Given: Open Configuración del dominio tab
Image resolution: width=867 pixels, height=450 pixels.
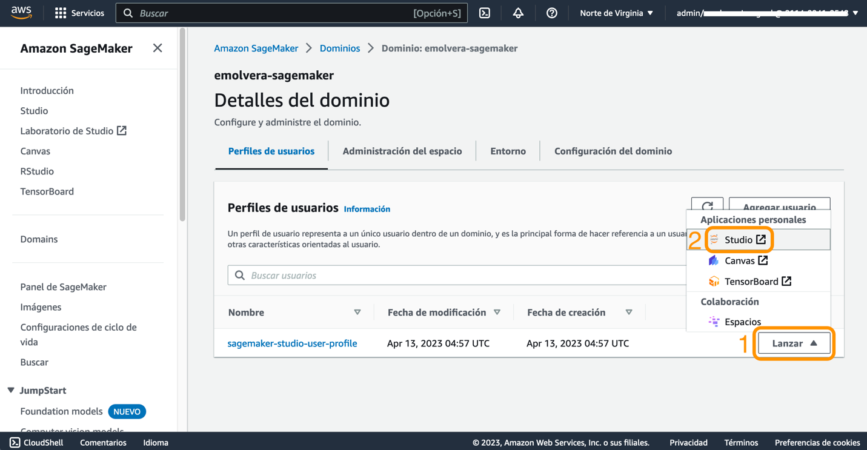Looking at the screenshot, I should [613, 151].
